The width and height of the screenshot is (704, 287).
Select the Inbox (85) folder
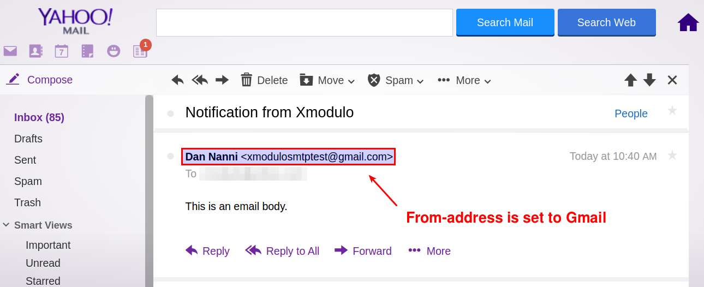coord(39,117)
